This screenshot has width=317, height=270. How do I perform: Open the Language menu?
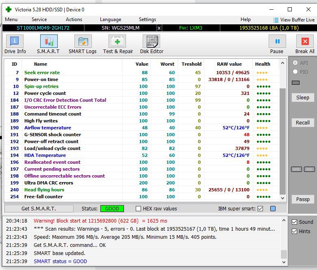pos(111,19)
